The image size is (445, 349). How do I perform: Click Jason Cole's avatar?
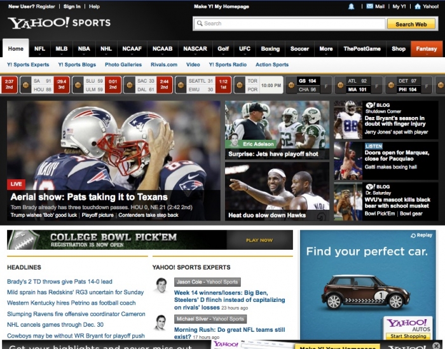pyautogui.click(x=161, y=285)
